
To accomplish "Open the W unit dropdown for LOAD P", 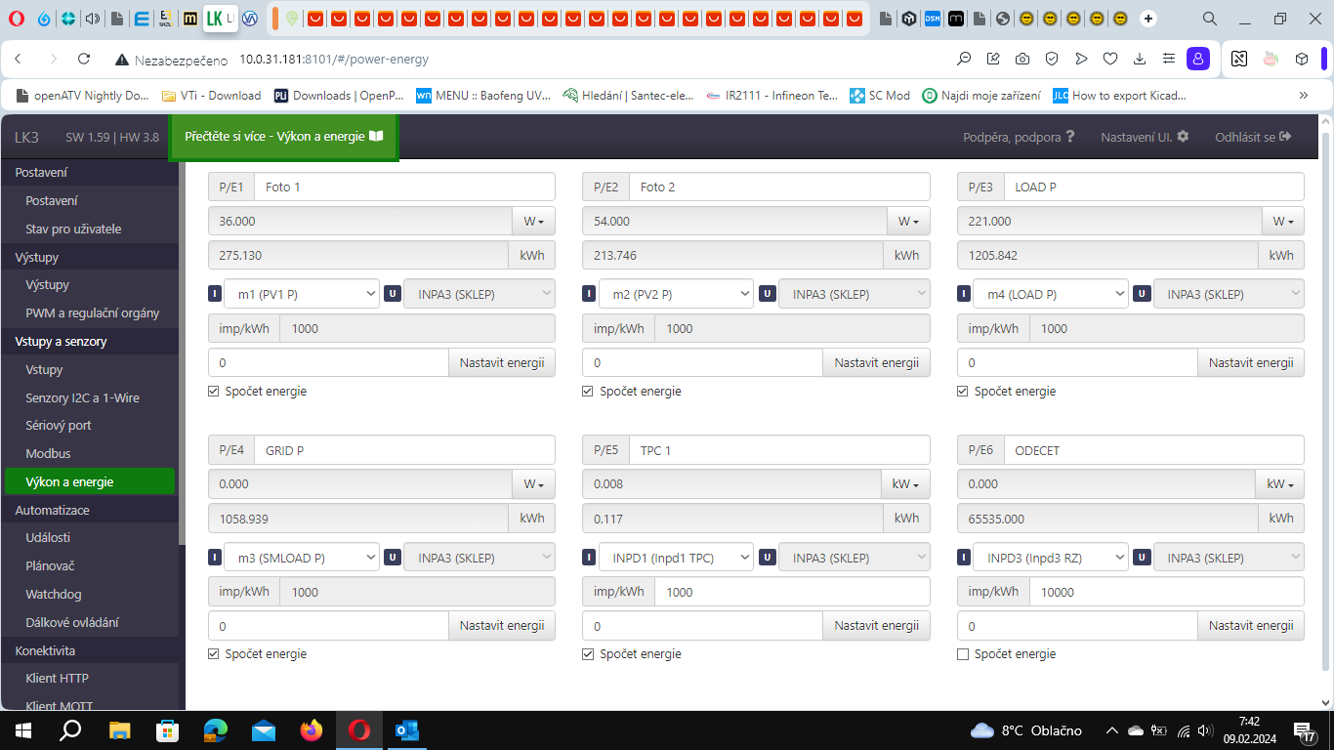I will [x=1283, y=222].
